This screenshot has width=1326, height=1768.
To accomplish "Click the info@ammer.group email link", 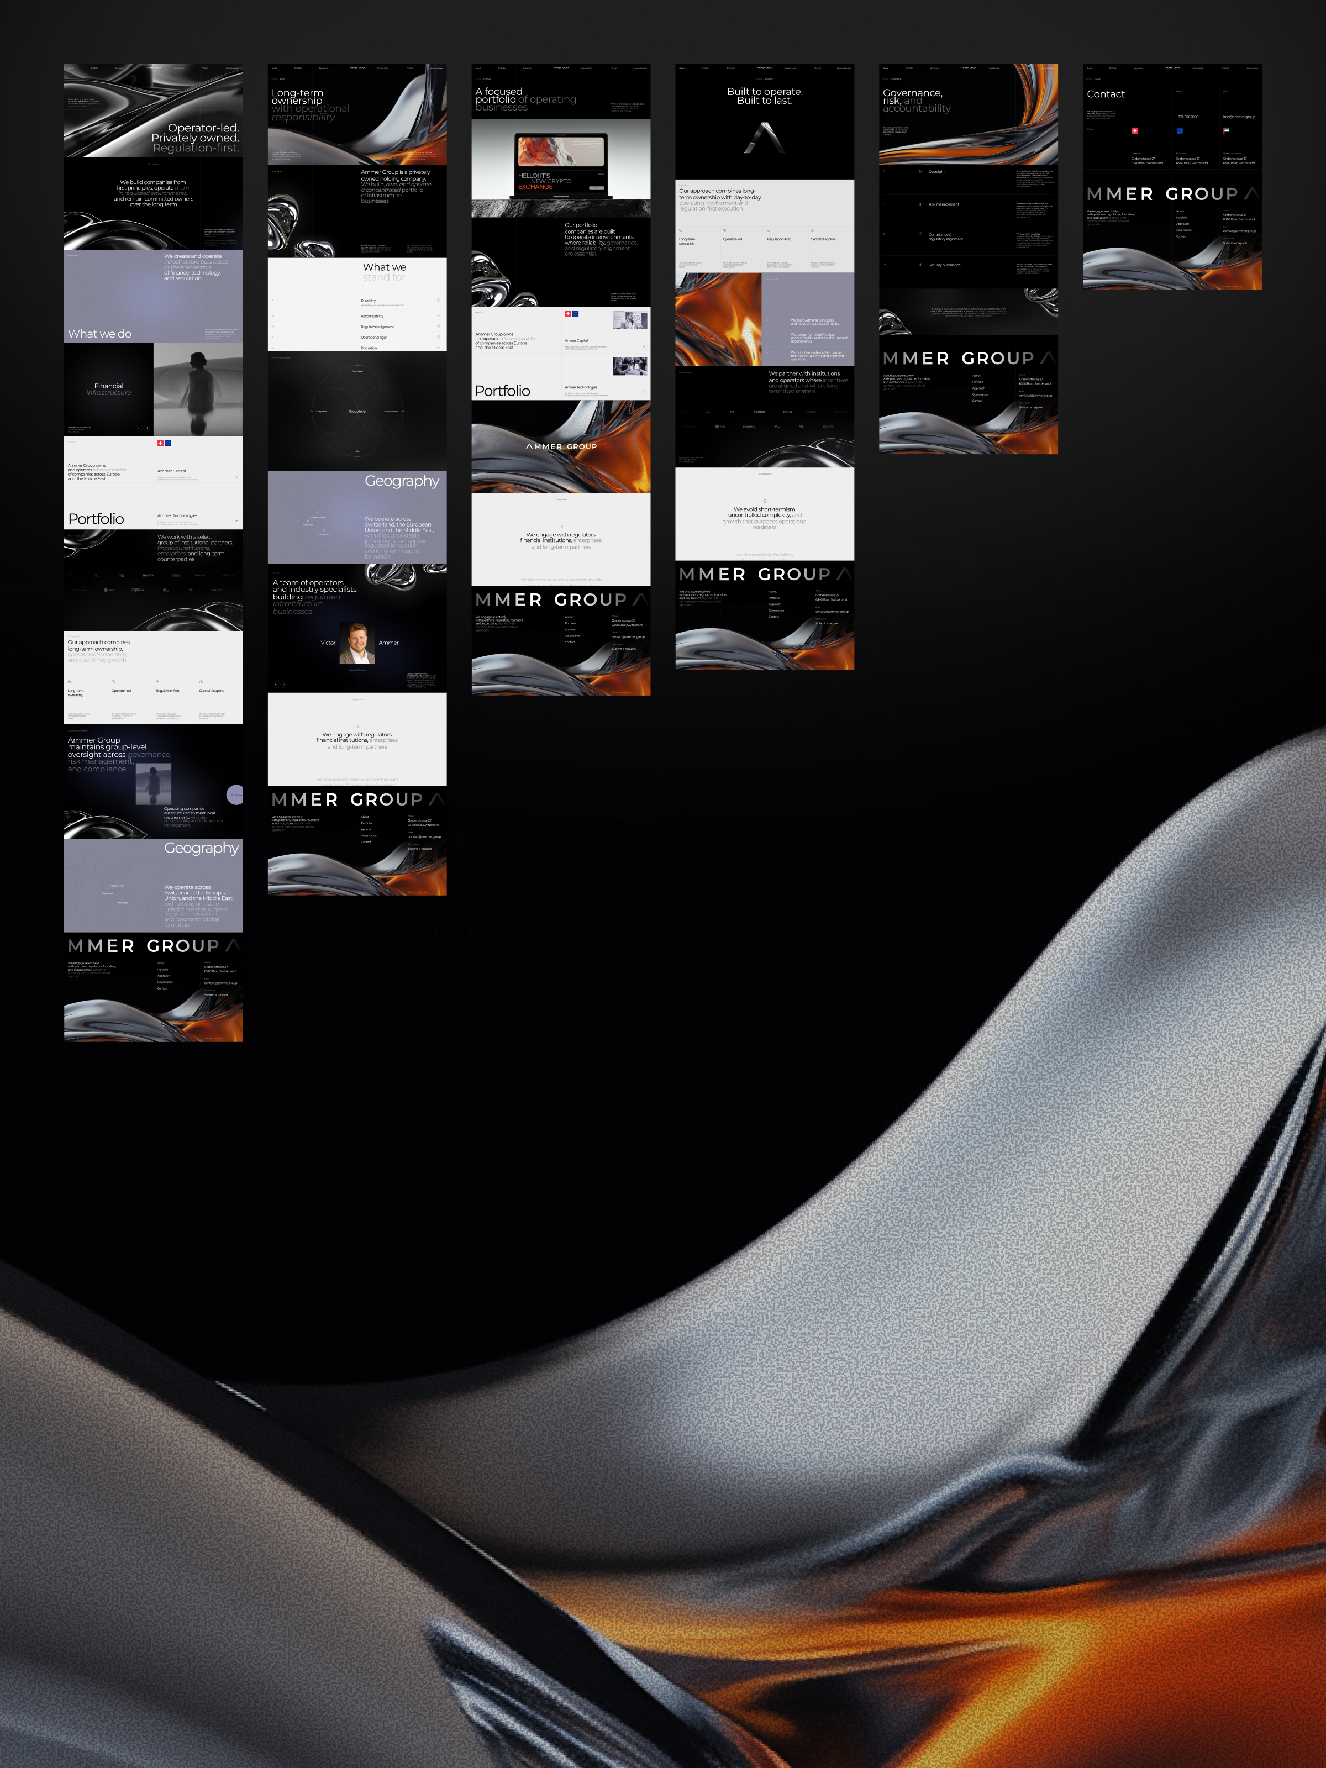I will click(x=1238, y=117).
